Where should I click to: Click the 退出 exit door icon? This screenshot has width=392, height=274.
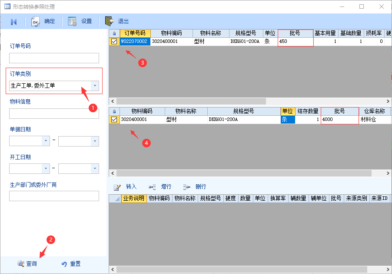pos(109,21)
